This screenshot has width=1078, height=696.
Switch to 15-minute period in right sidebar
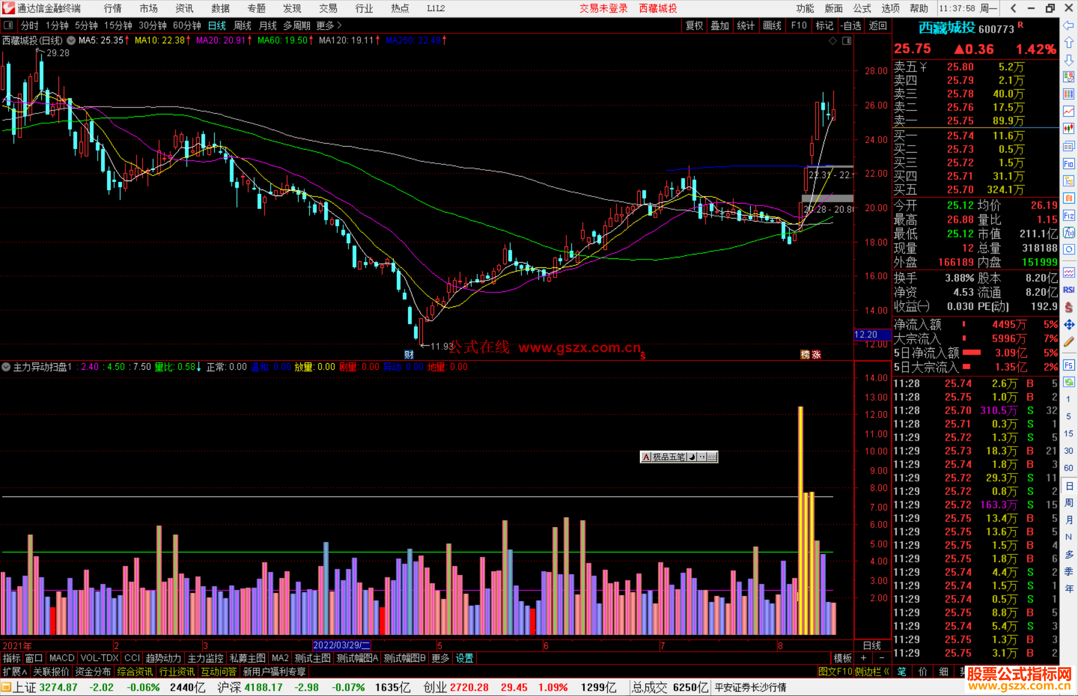point(1069,434)
